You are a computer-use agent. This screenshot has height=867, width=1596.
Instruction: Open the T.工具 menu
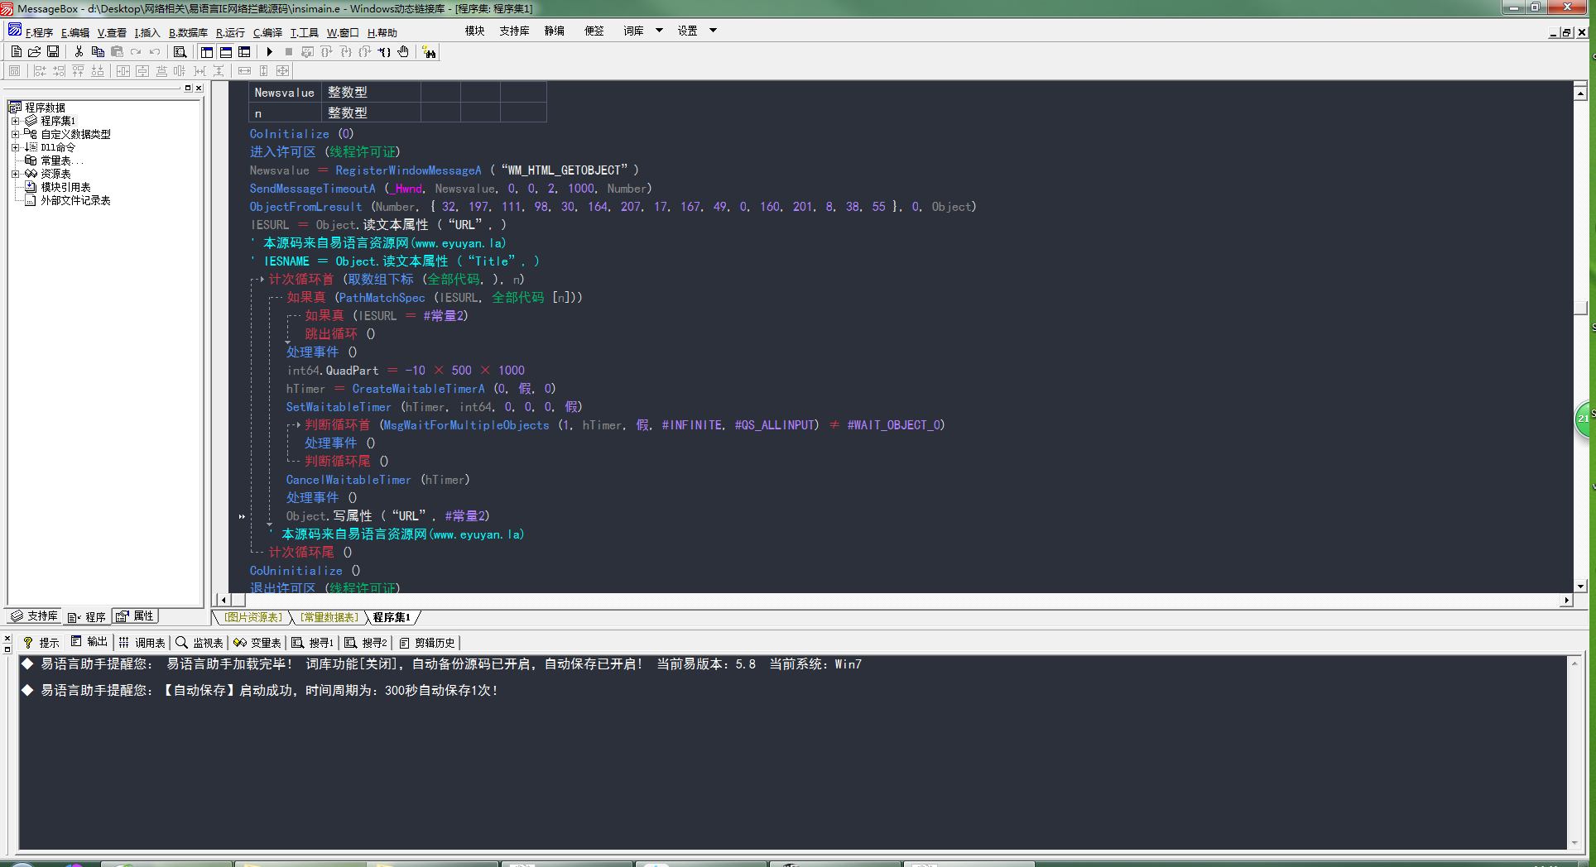(x=304, y=32)
